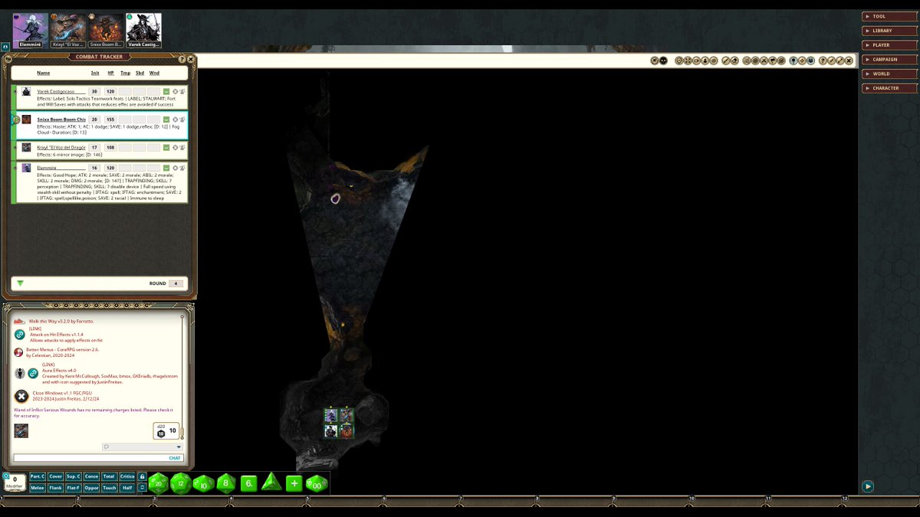Toggle the Oppor modifier button
The image size is (920, 517).
[x=91, y=488]
